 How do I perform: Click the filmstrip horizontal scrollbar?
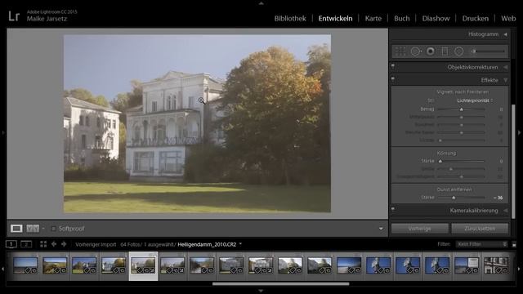281,284
